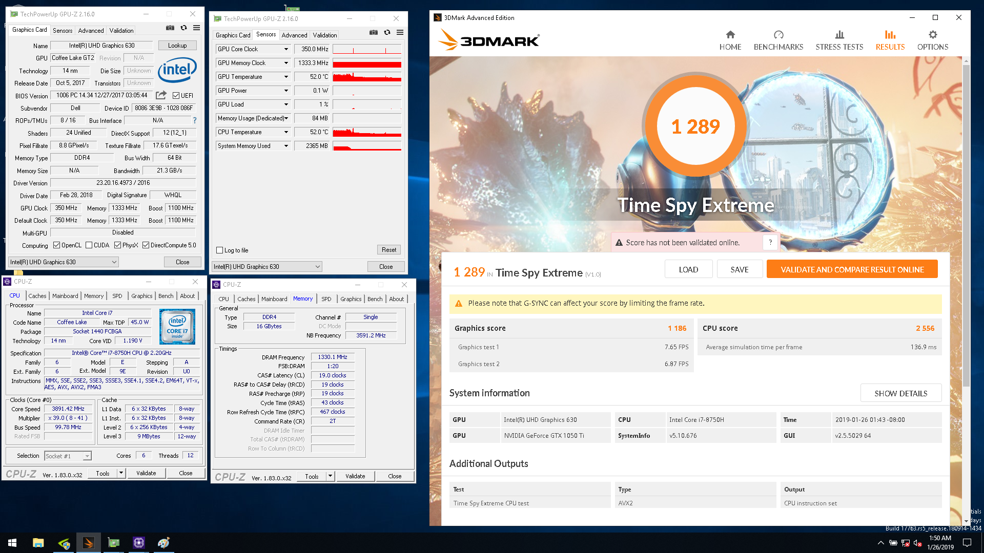This screenshot has height=553, width=984.
Task: Open the HOME section in 3DMark
Action: coord(730,40)
